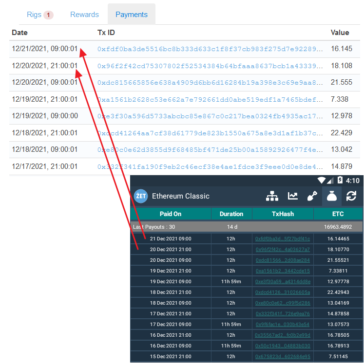Tap the refresh icon in mobile app
This screenshot has width=364, height=364.
tap(351, 196)
